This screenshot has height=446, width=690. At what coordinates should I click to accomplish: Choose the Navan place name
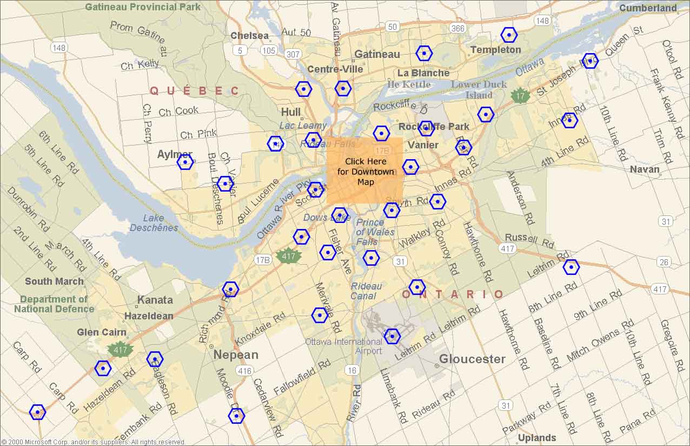[x=645, y=169]
